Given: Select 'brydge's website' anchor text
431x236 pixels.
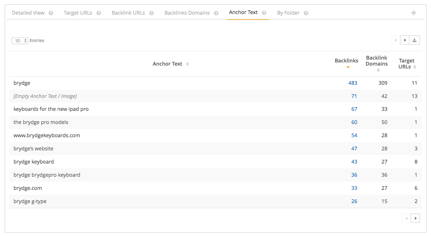Looking at the screenshot, I should 33,149.
